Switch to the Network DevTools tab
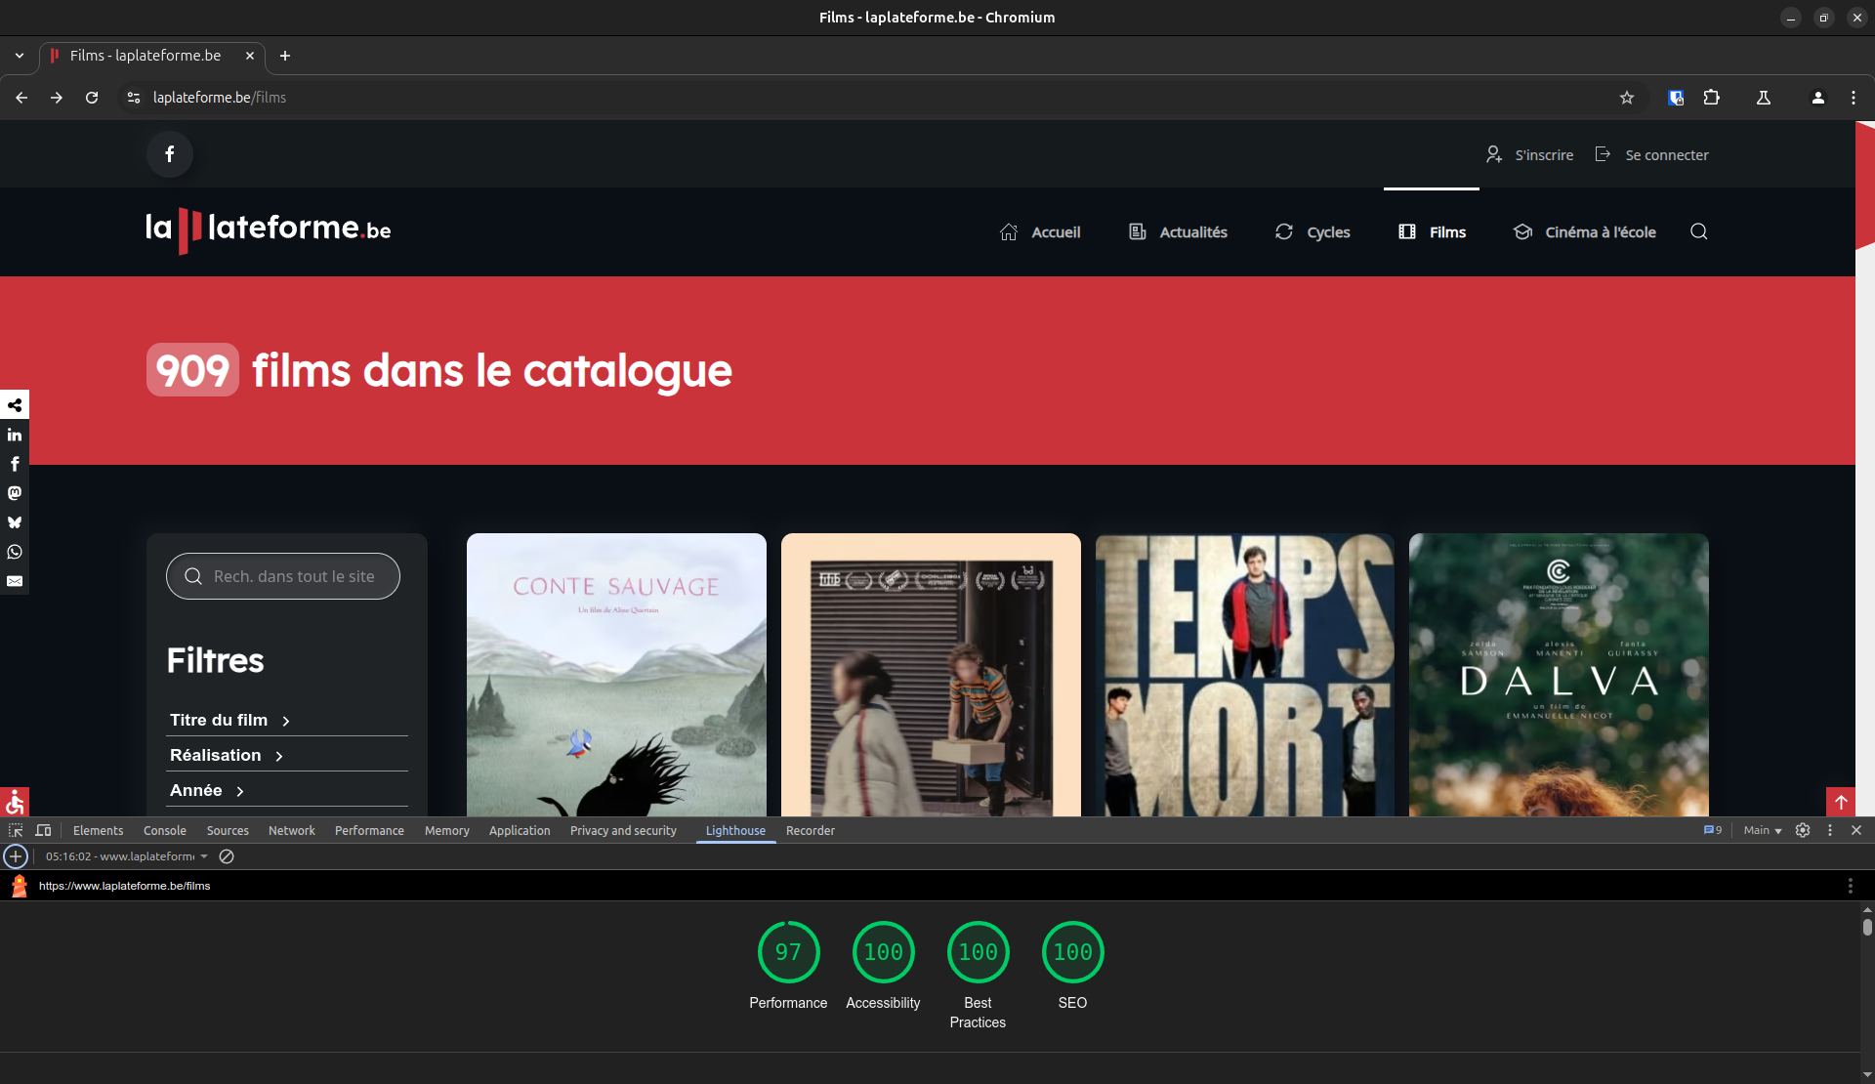The width and height of the screenshot is (1875, 1084). point(291,830)
